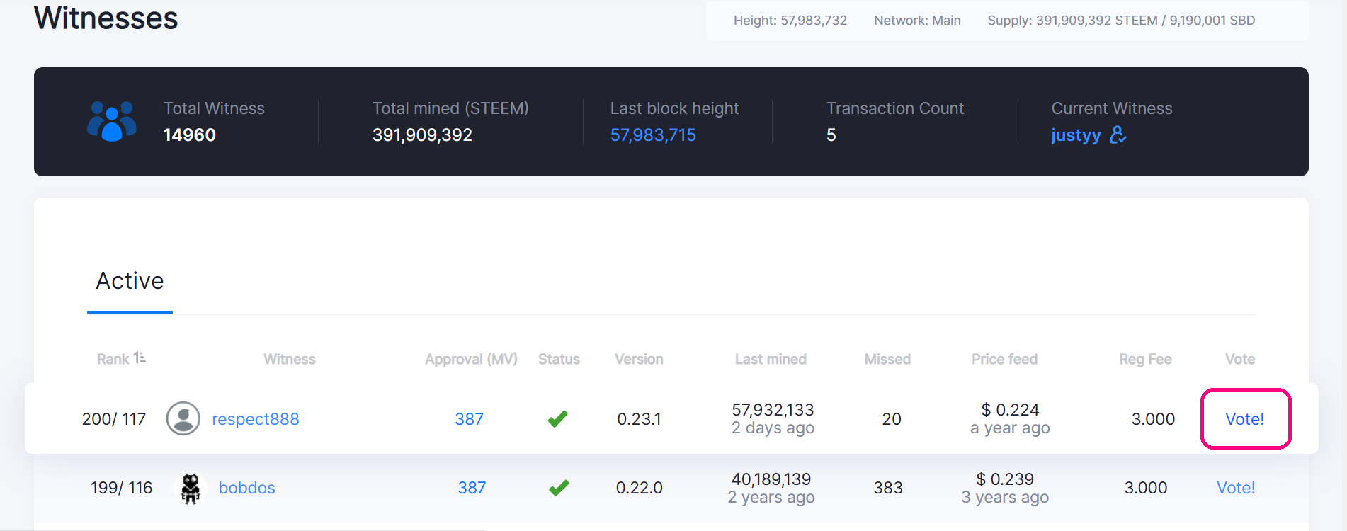
Task: Open bobdos's approval value 387
Action: (472, 488)
